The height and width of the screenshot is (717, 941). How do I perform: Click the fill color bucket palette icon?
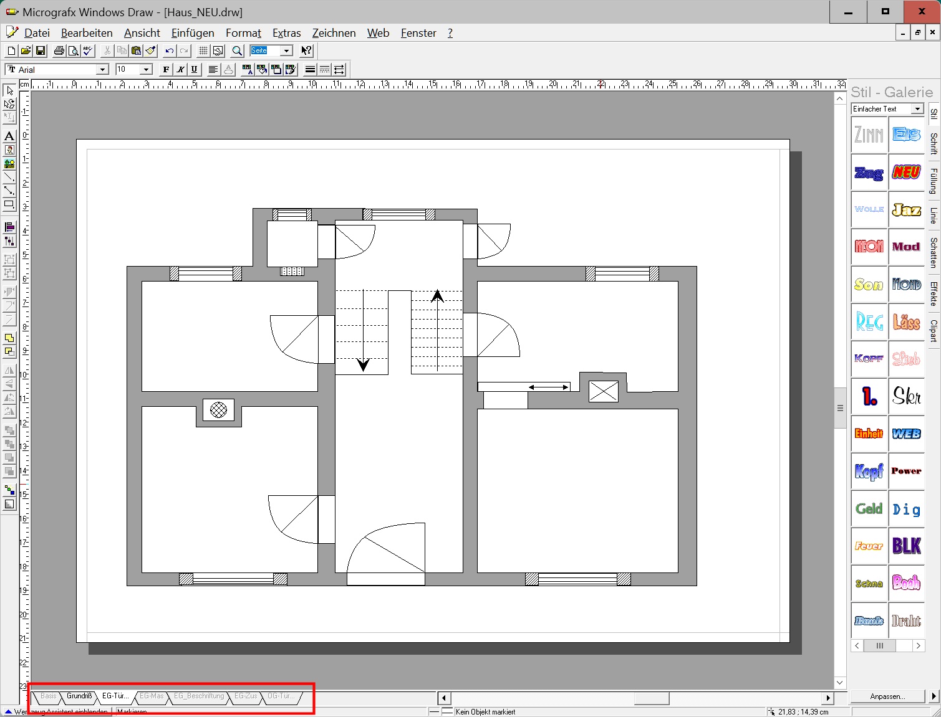click(262, 69)
